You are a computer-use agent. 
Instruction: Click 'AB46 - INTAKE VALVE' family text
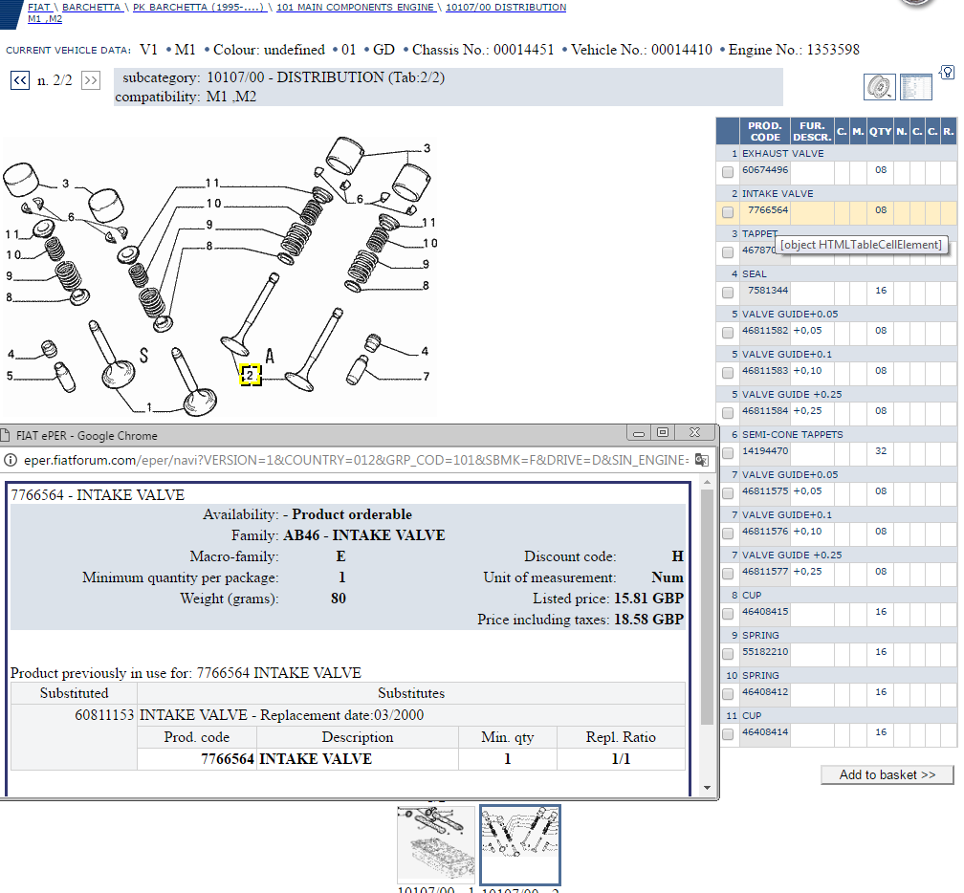point(364,536)
